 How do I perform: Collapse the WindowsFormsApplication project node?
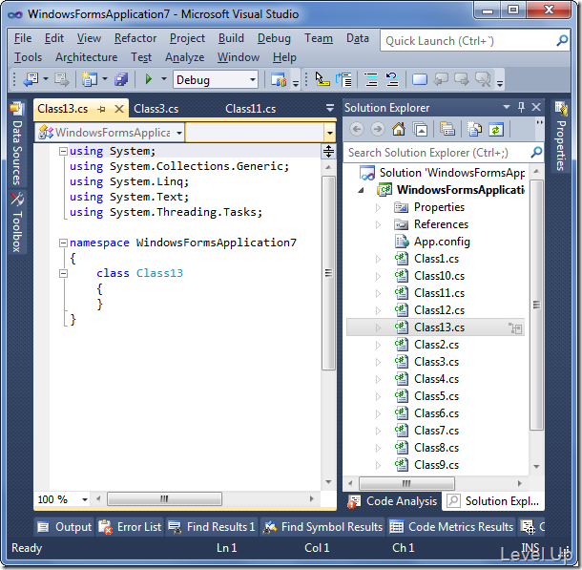[x=361, y=190]
